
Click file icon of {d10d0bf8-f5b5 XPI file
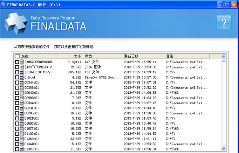pos(22,72)
